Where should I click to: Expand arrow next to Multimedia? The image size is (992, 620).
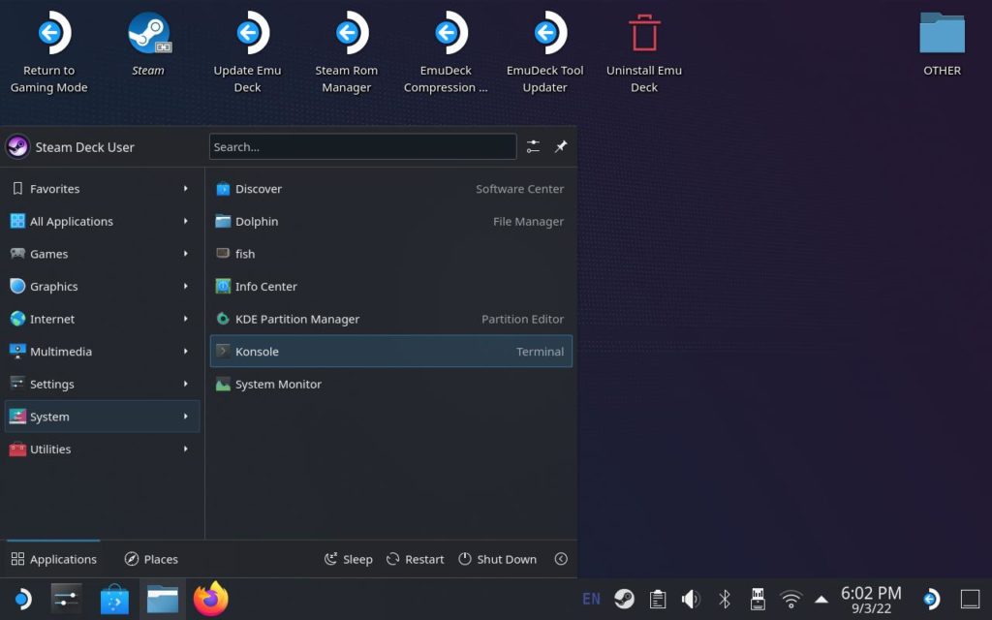tap(185, 351)
